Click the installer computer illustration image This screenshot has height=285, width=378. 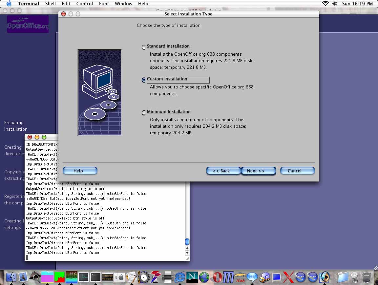click(99, 93)
